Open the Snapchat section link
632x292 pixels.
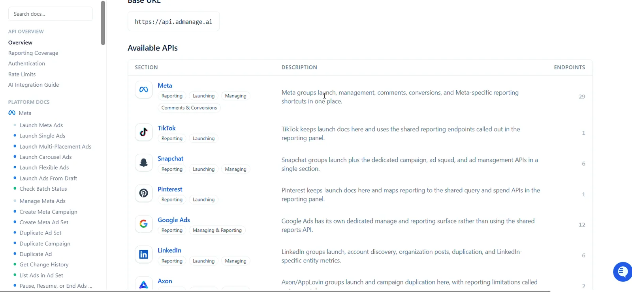[x=170, y=158]
